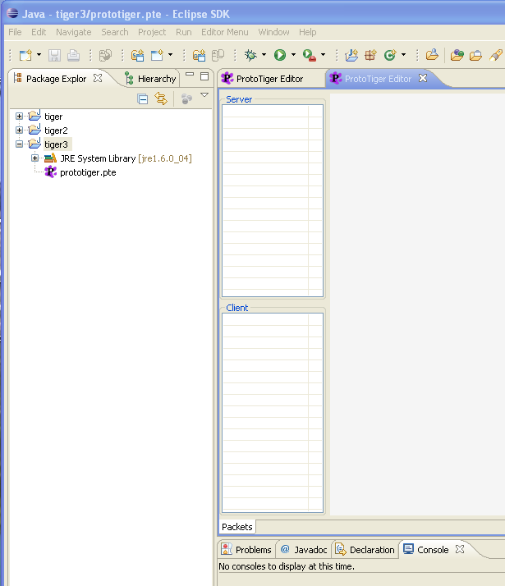
Task: Click the Open Type icon
Action: pyautogui.click(x=432, y=55)
